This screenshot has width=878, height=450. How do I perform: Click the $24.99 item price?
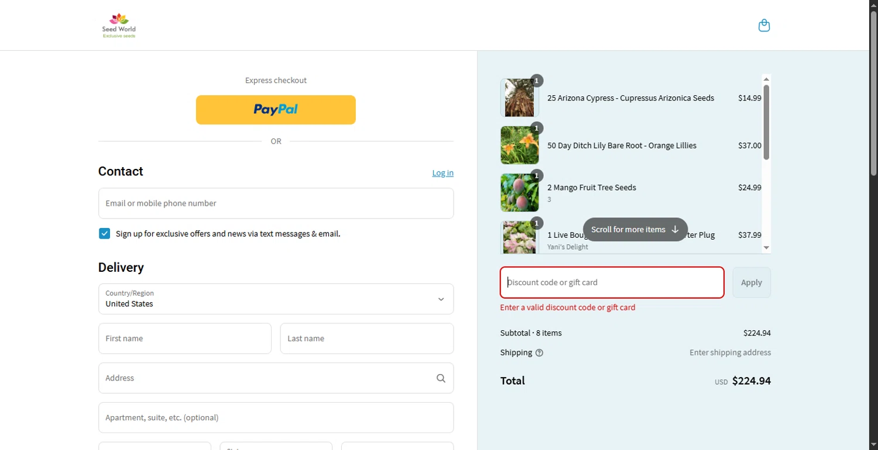click(x=750, y=188)
